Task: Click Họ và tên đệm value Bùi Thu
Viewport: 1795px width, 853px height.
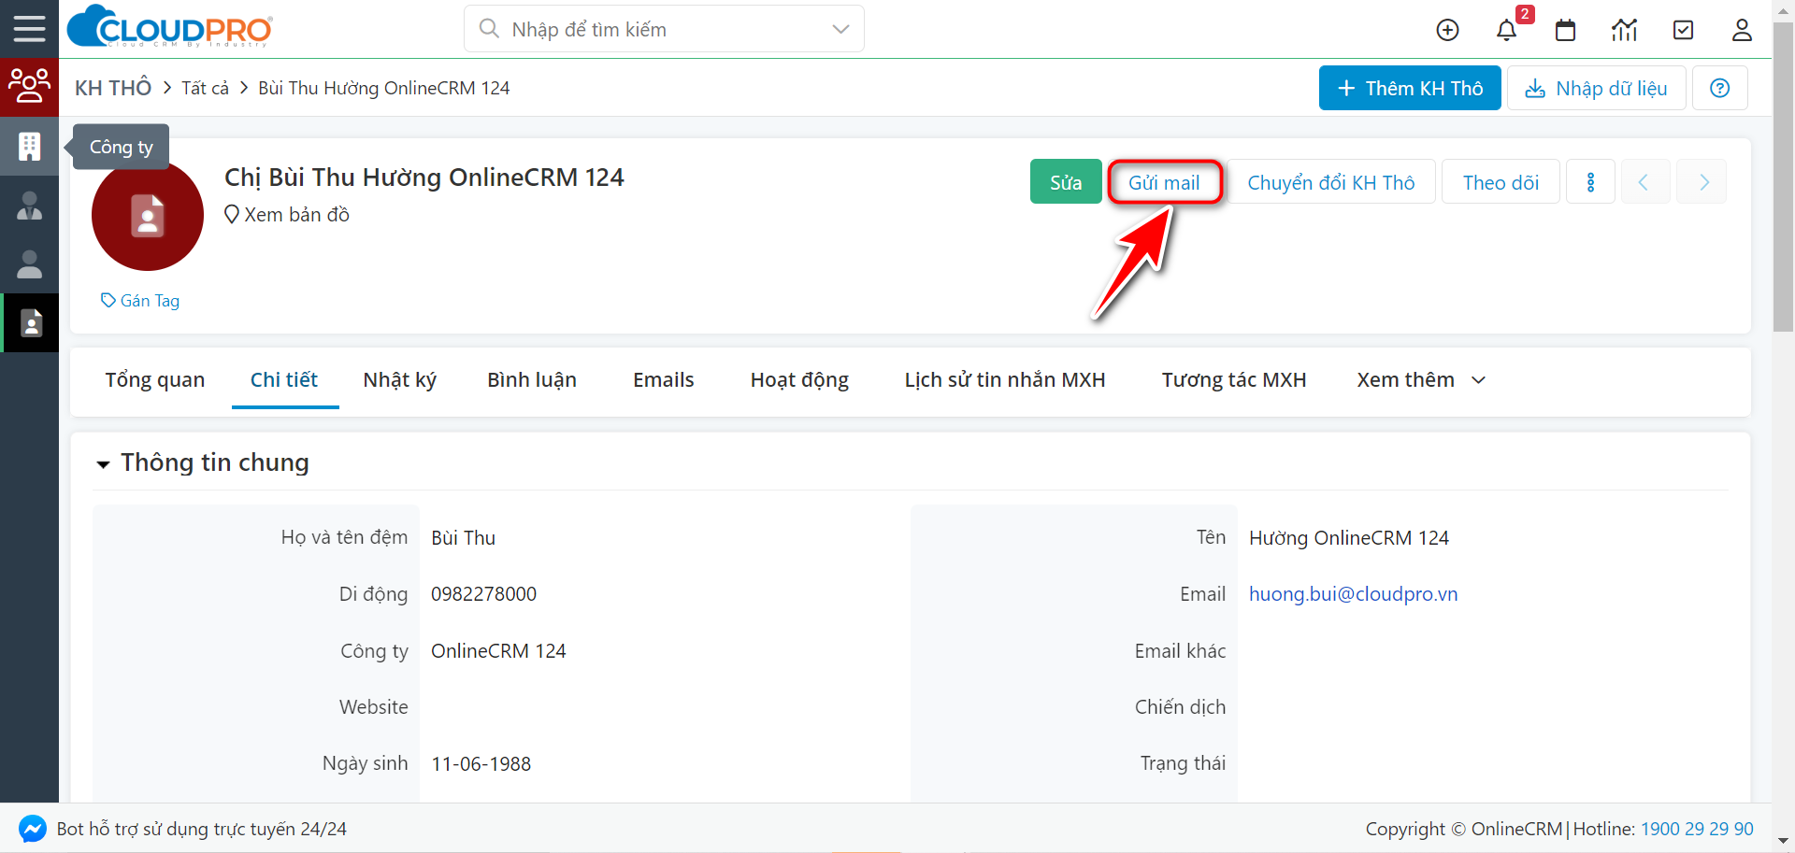Action: tap(463, 538)
